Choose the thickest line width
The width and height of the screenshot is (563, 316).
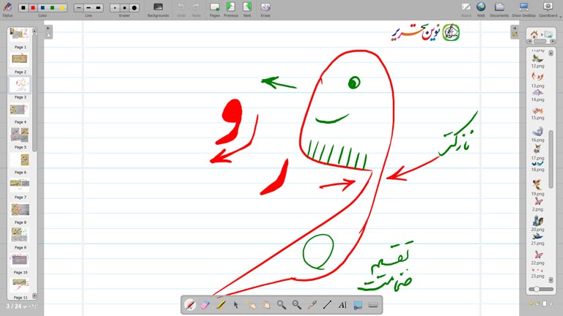(99, 7)
